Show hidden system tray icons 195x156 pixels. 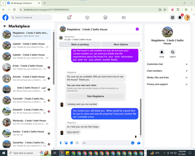[164, 153]
